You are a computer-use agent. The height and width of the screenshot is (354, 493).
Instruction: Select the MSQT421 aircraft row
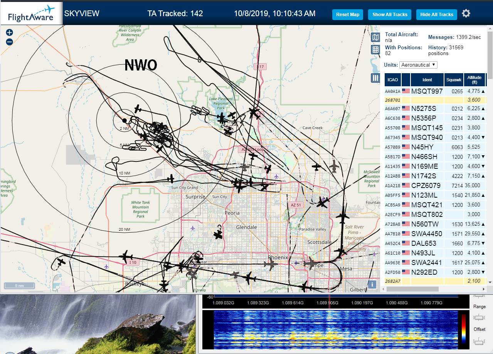[436, 205]
